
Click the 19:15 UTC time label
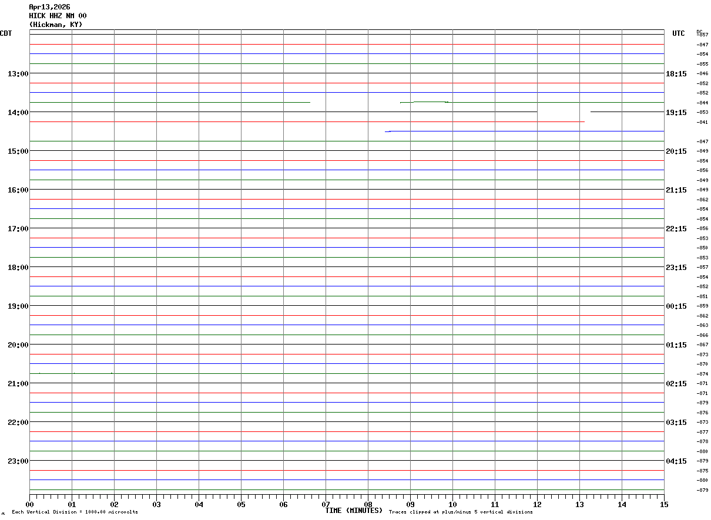tap(676, 112)
